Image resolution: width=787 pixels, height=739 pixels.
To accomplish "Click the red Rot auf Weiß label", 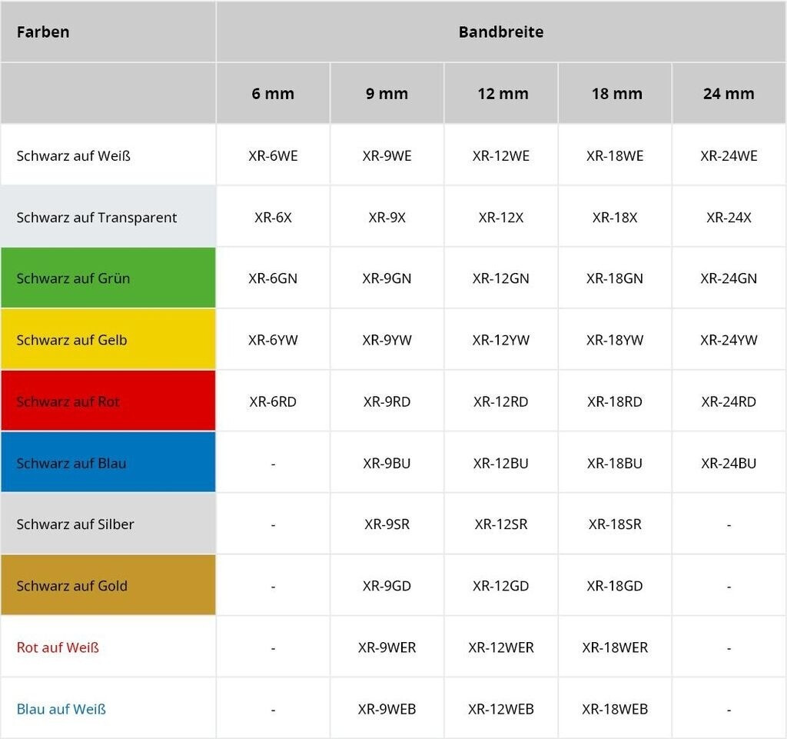I will 58,647.
